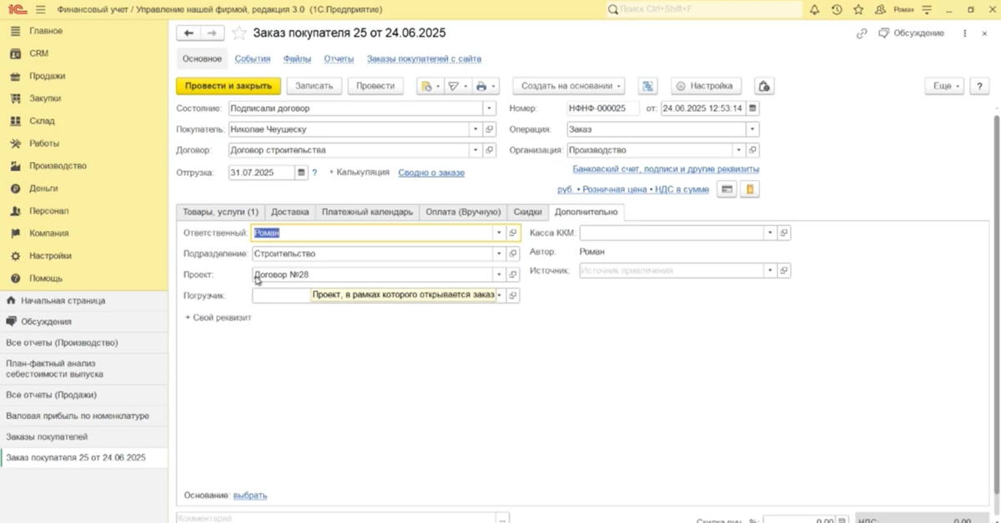Open calendar for document date

click(x=752, y=108)
